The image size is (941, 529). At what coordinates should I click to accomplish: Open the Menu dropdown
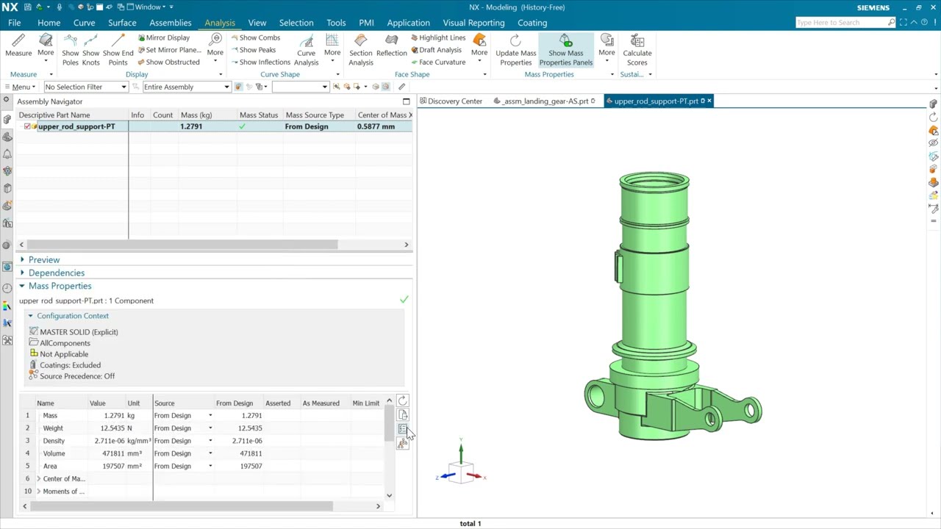20,87
